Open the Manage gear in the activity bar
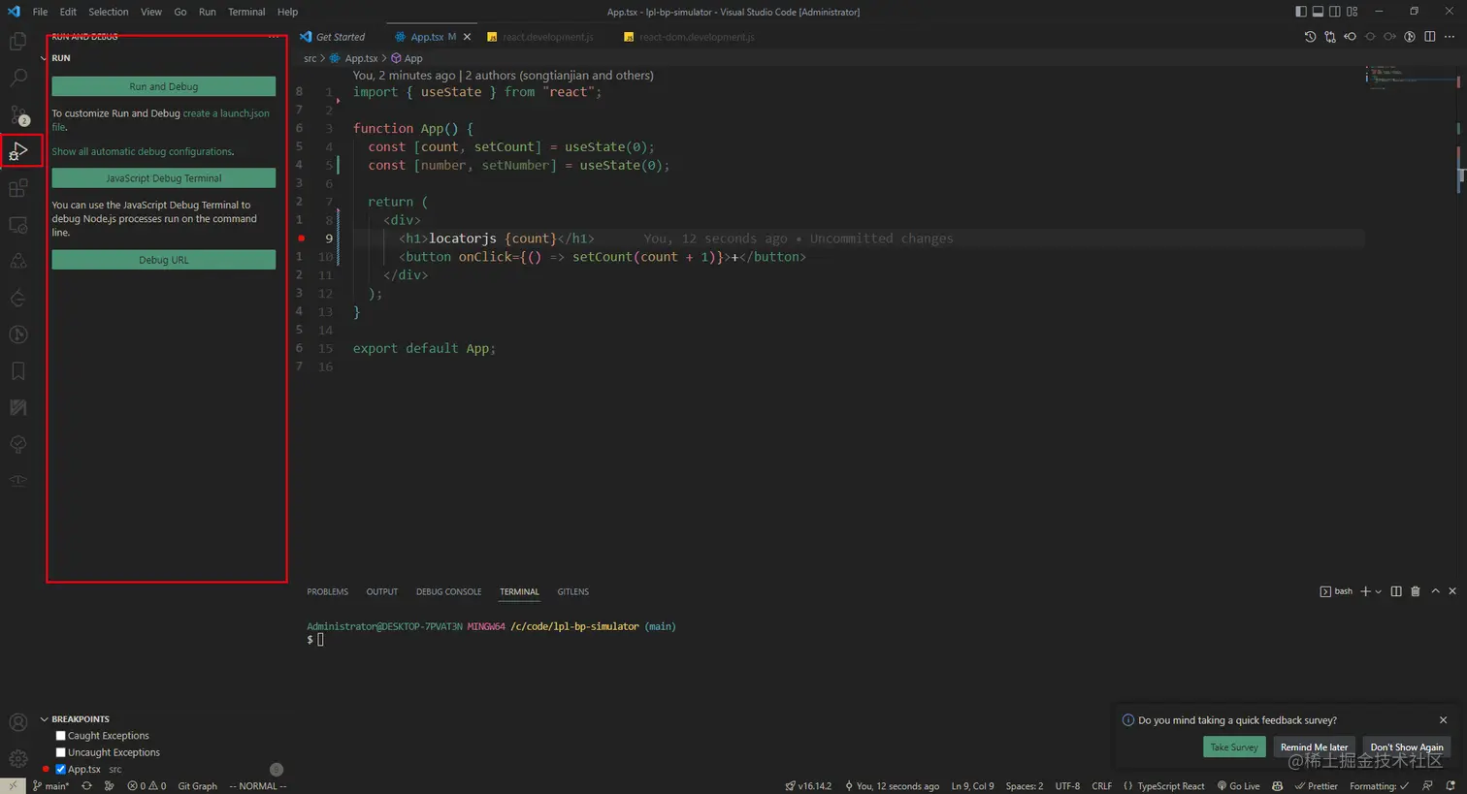 (x=17, y=759)
